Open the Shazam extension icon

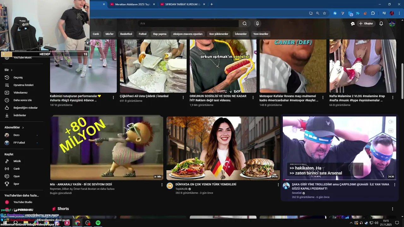click(335, 13)
